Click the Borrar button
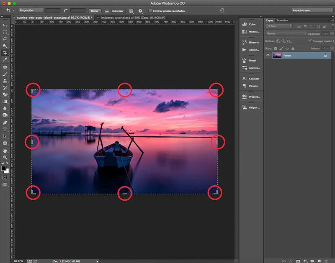 tap(95, 10)
